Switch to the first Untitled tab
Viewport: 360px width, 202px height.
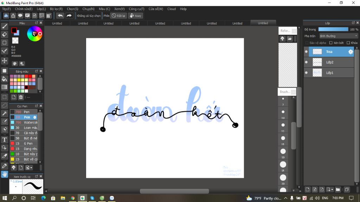click(x=57, y=23)
